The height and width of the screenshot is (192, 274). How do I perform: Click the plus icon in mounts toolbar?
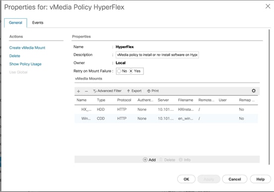78,91
